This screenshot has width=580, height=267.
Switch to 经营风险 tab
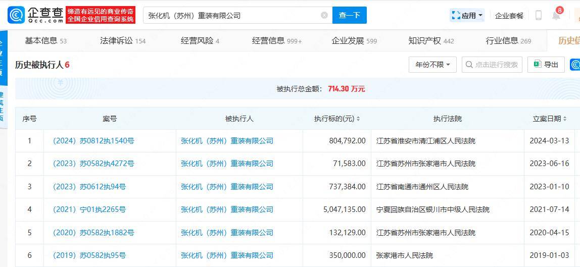[x=200, y=41]
